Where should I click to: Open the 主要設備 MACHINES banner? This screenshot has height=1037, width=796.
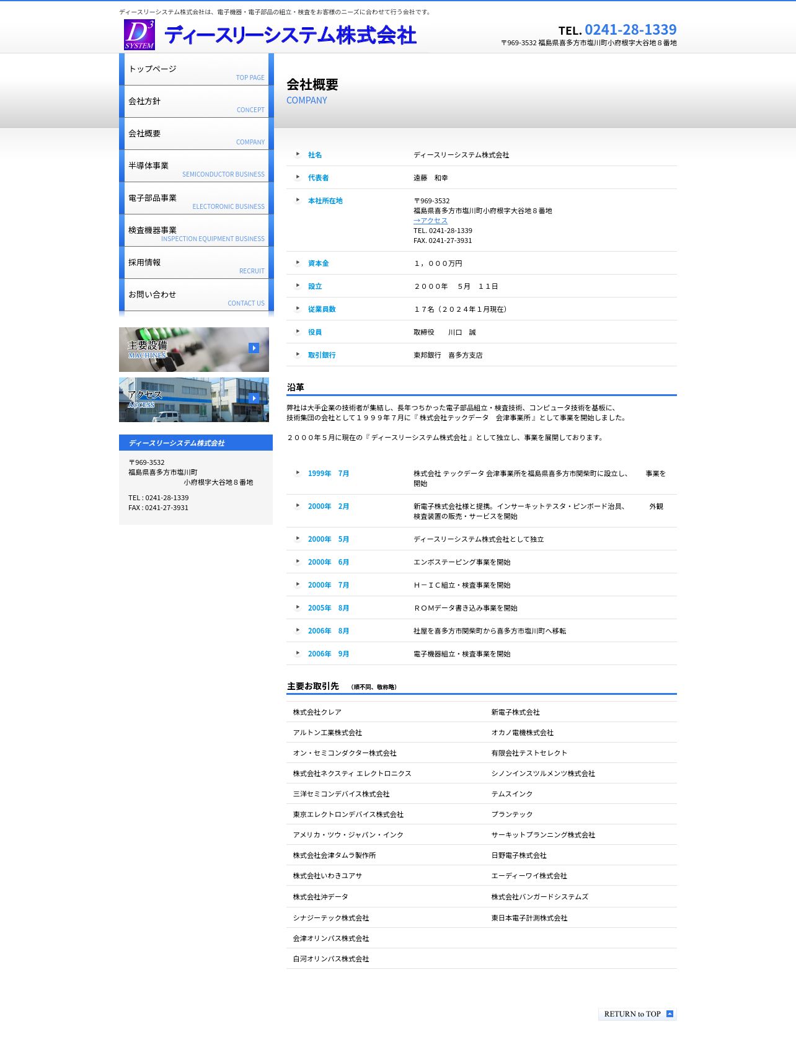tap(194, 350)
